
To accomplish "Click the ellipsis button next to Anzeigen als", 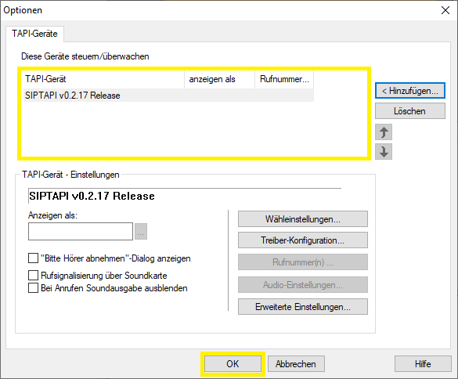I will [x=141, y=232].
